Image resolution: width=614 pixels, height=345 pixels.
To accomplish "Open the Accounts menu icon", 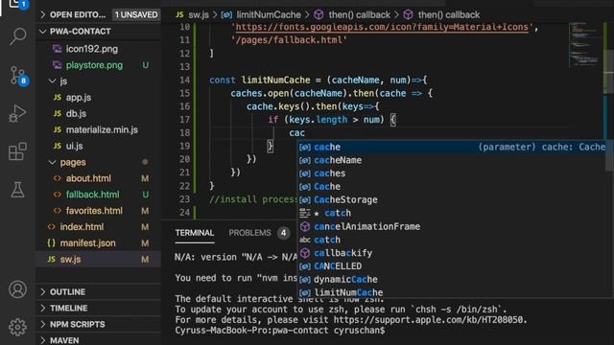I will [x=17, y=289].
